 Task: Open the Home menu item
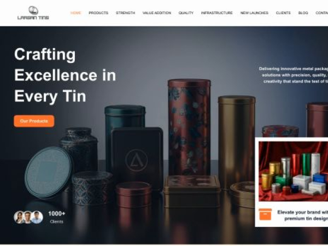tap(76, 13)
